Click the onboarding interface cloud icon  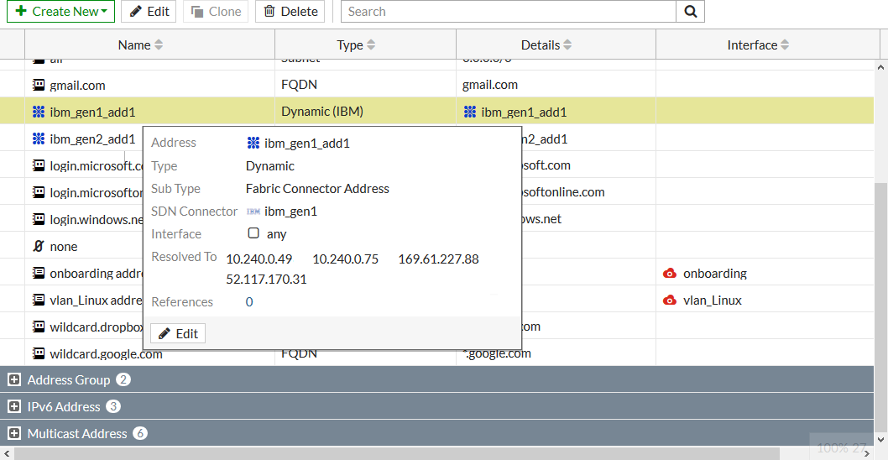[670, 274]
